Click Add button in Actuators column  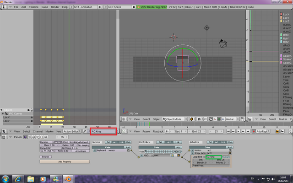[229, 147]
